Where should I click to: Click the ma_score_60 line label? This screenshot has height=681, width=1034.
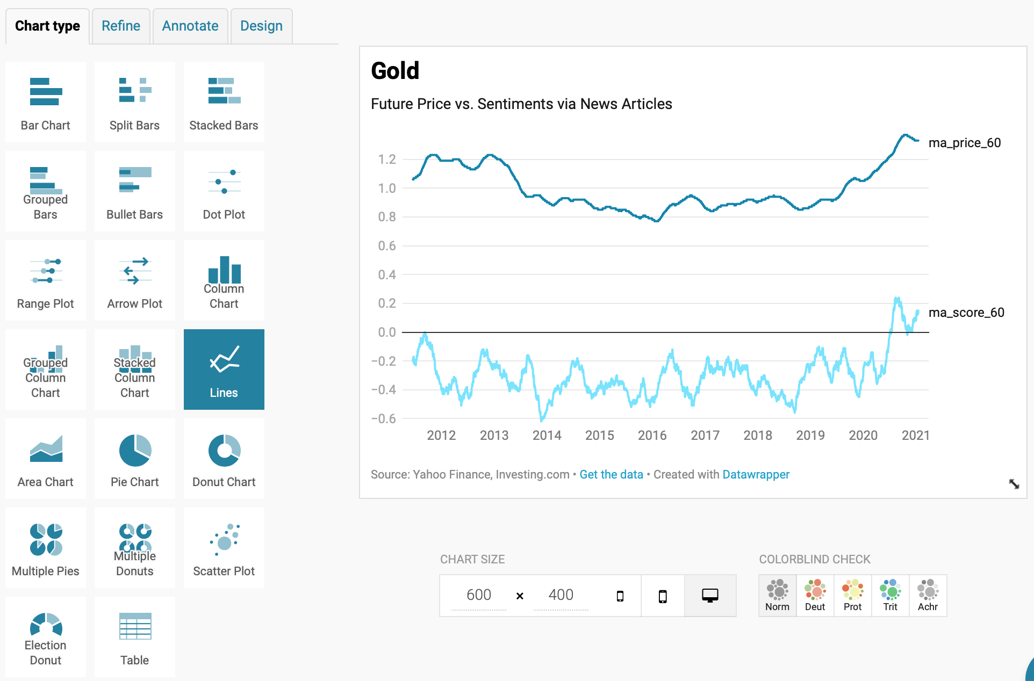click(x=966, y=313)
